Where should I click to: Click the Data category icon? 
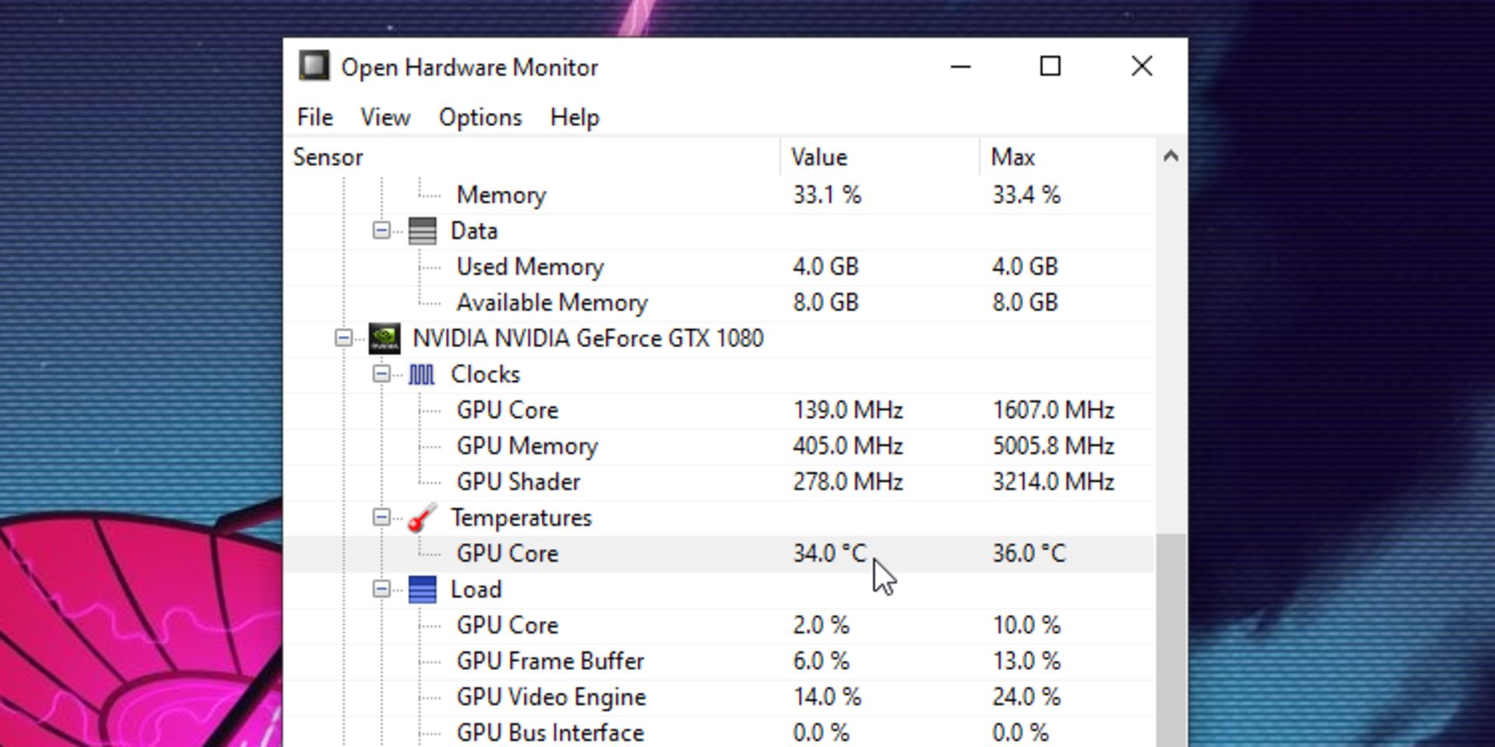coord(422,231)
